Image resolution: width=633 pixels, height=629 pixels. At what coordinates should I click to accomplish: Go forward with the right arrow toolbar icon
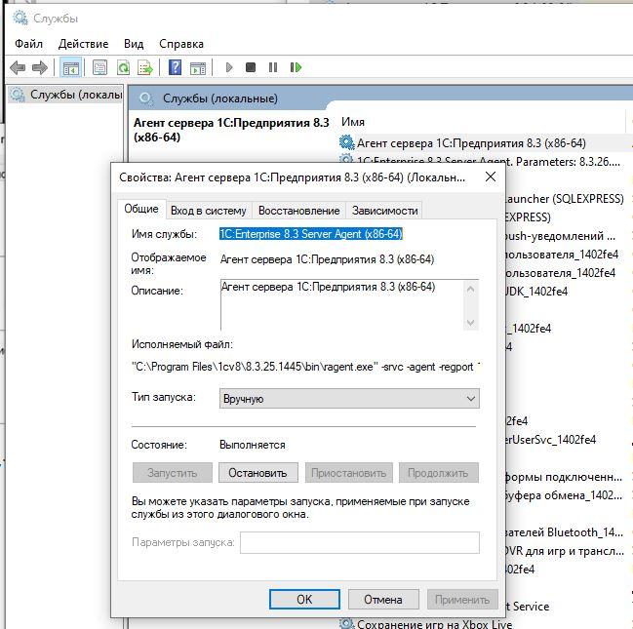40,67
